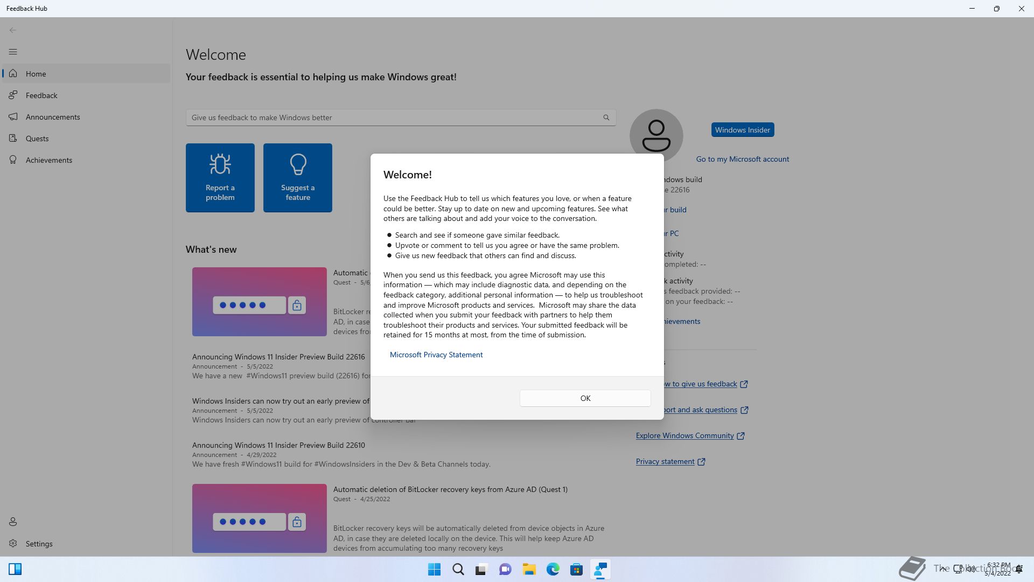This screenshot has height=582, width=1034.
Task: Click the feedback search input field
Action: (x=401, y=117)
